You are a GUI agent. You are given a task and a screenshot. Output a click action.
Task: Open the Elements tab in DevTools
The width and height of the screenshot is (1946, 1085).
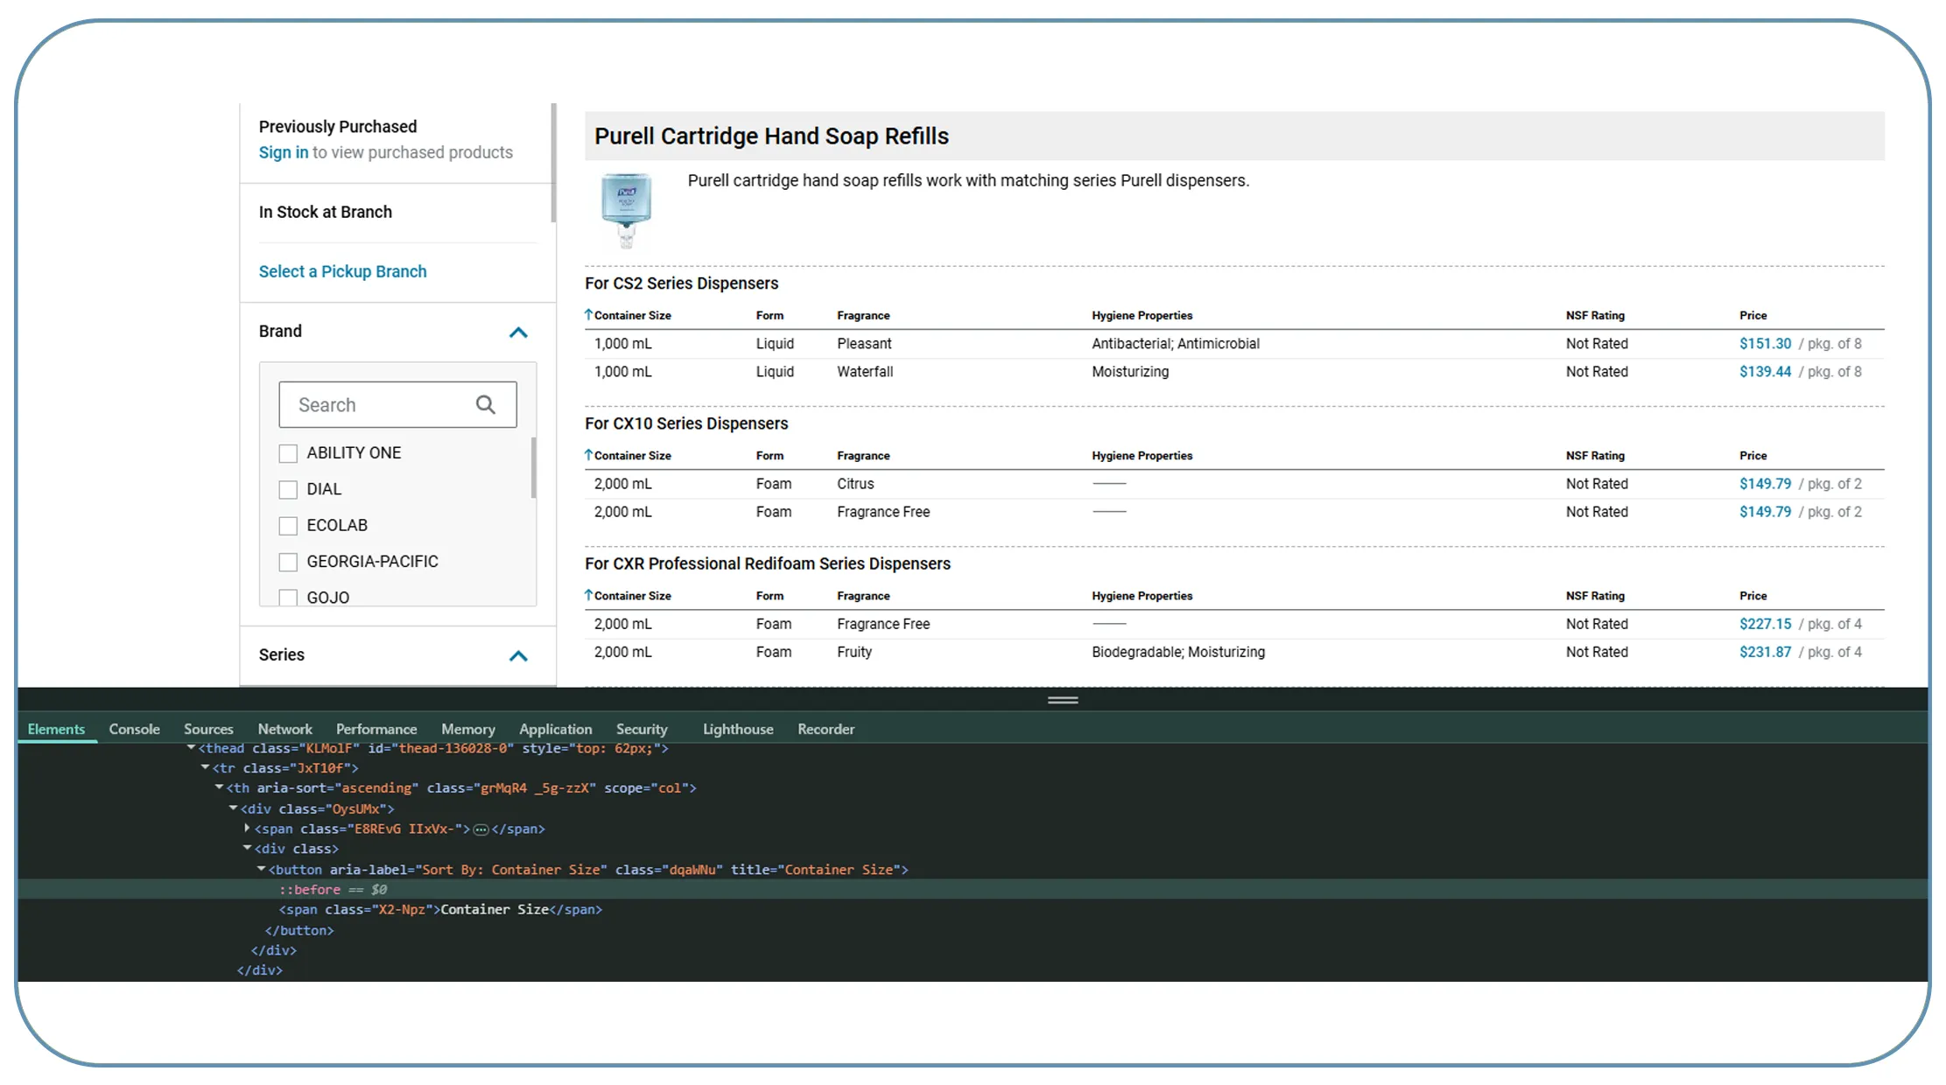[x=56, y=729]
